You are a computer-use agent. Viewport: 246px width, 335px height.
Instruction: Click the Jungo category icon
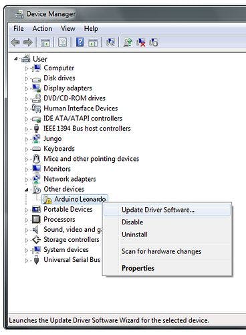pos(36,139)
